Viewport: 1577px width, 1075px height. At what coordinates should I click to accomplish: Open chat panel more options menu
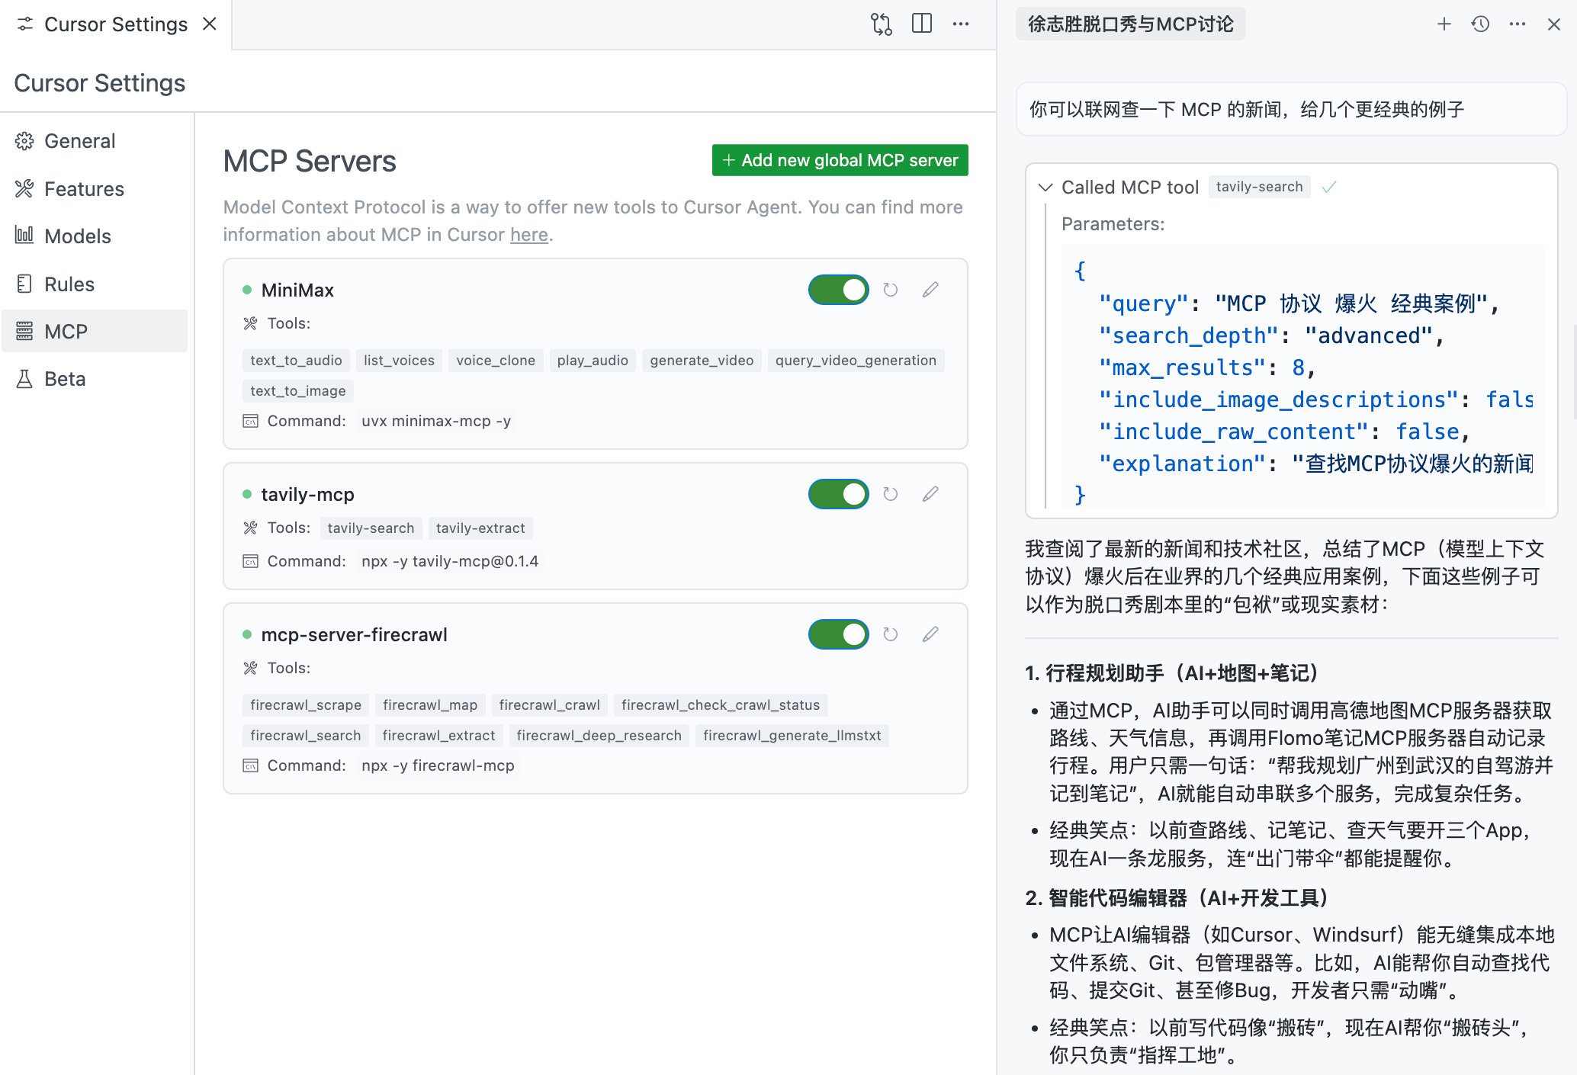pyautogui.click(x=1517, y=24)
